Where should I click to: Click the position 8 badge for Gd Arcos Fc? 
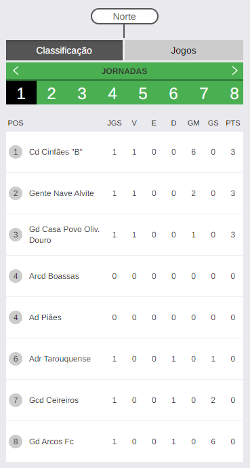[x=16, y=442]
